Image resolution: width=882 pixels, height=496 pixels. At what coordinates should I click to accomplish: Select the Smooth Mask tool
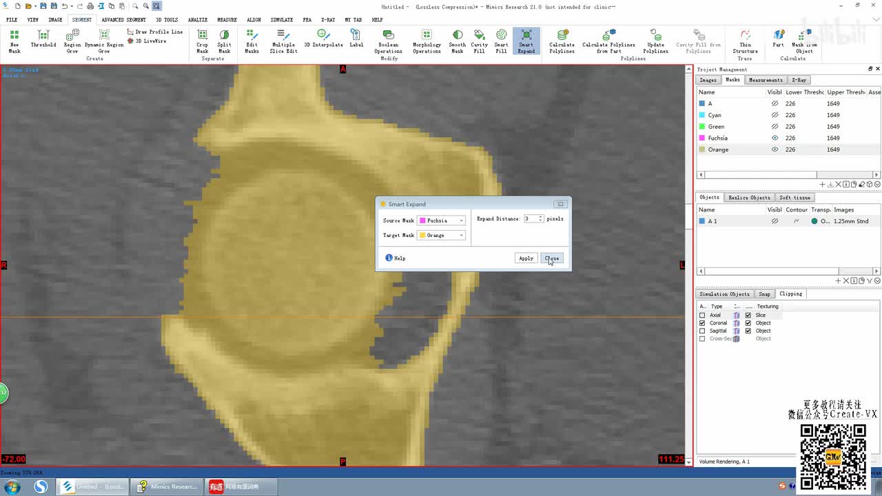[x=457, y=41]
